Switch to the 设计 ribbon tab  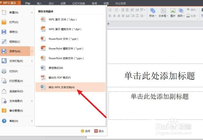tap(51, 3)
